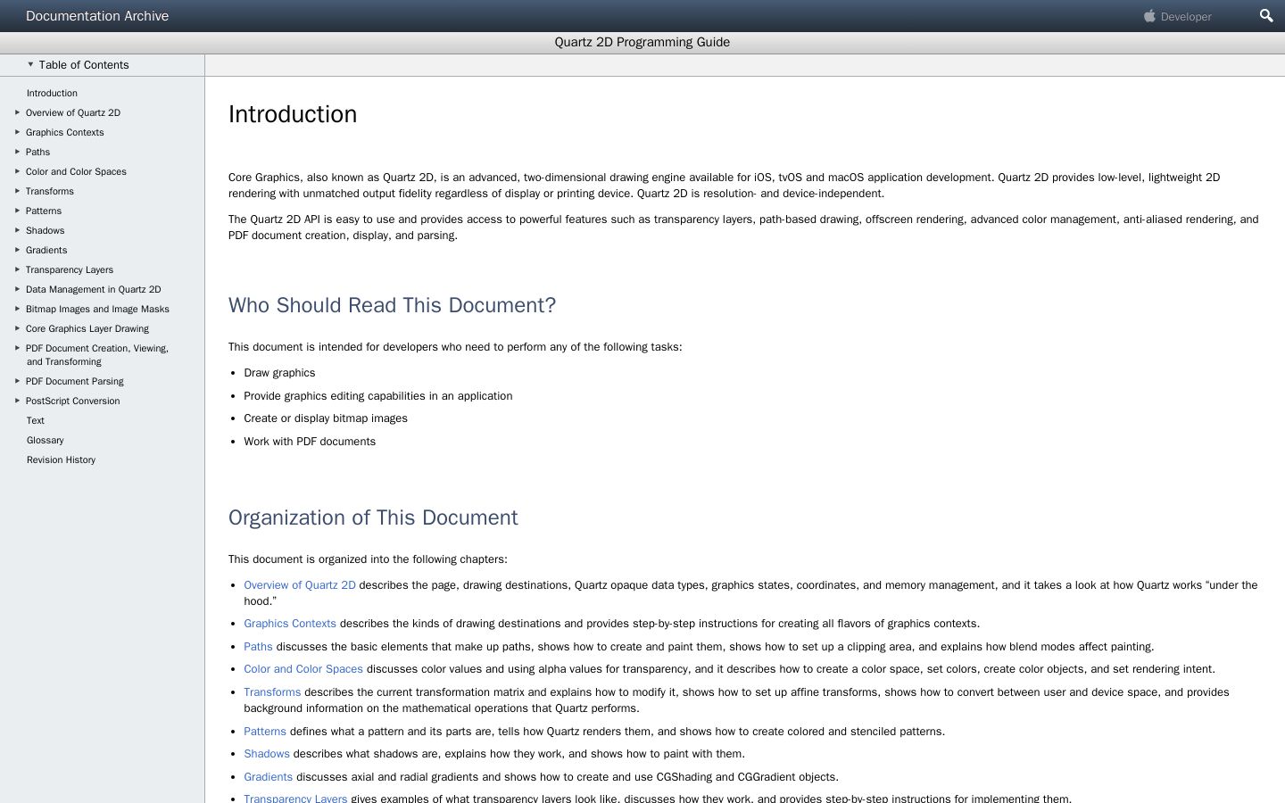Expand the Graphics Contexts chapter arrow

point(17,132)
